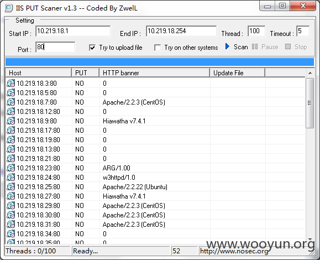The width and height of the screenshot is (320, 260).
Task: Click the vertical scrollbar thumb
Action: (x=310, y=103)
